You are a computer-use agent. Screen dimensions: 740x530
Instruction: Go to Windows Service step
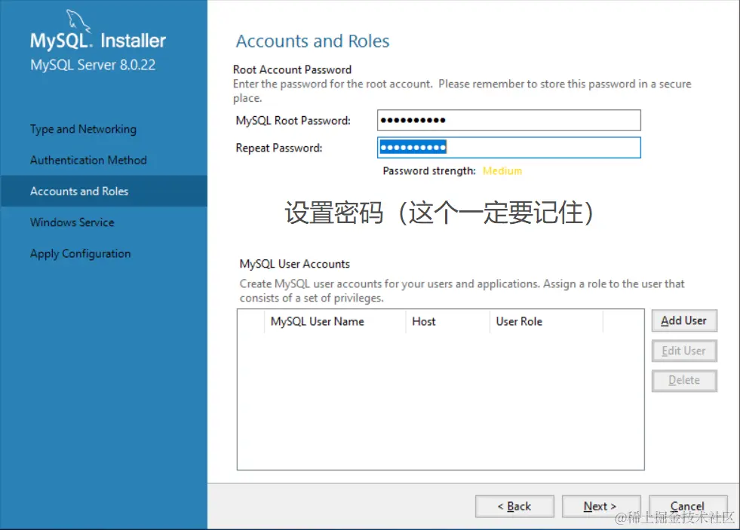72,222
